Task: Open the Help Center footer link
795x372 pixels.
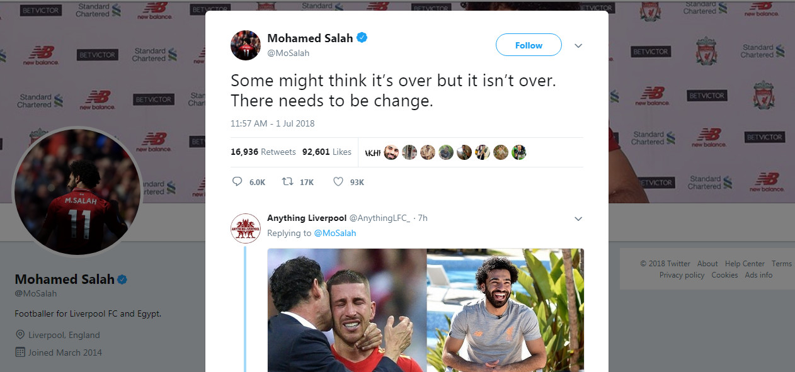Action: pyautogui.click(x=745, y=264)
